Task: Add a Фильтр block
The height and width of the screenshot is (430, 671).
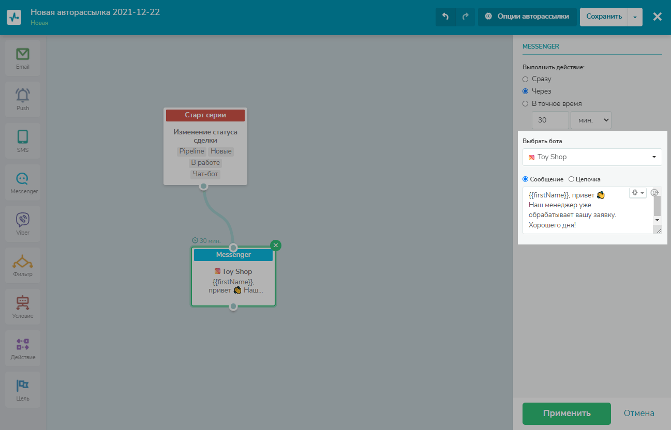Action: pyautogui.click(x=23, y=265)
